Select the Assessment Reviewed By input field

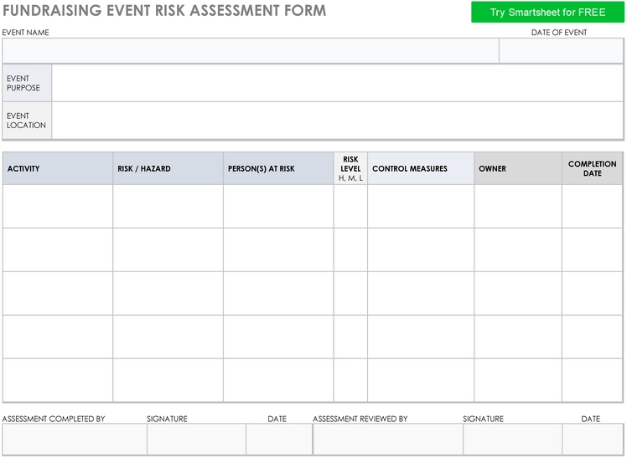click(388, 440)
